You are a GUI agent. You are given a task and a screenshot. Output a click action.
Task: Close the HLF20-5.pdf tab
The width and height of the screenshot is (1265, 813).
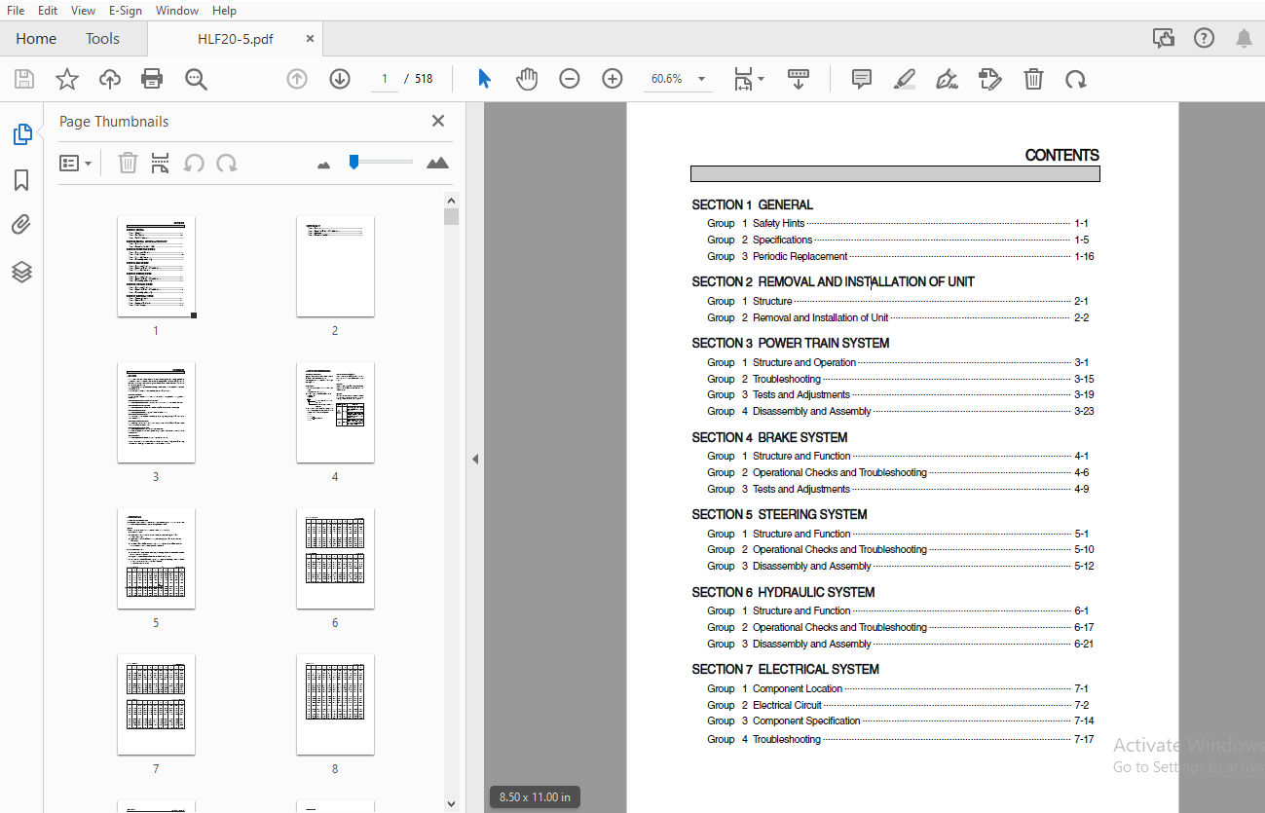click(x=310, y=39)
